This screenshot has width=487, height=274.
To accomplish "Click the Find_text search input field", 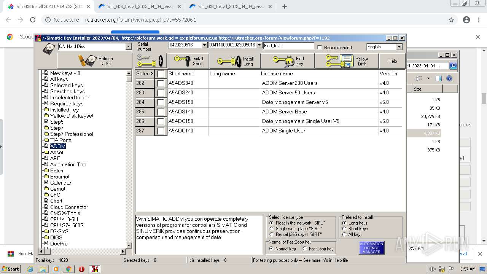I will [x=289, y=46].
